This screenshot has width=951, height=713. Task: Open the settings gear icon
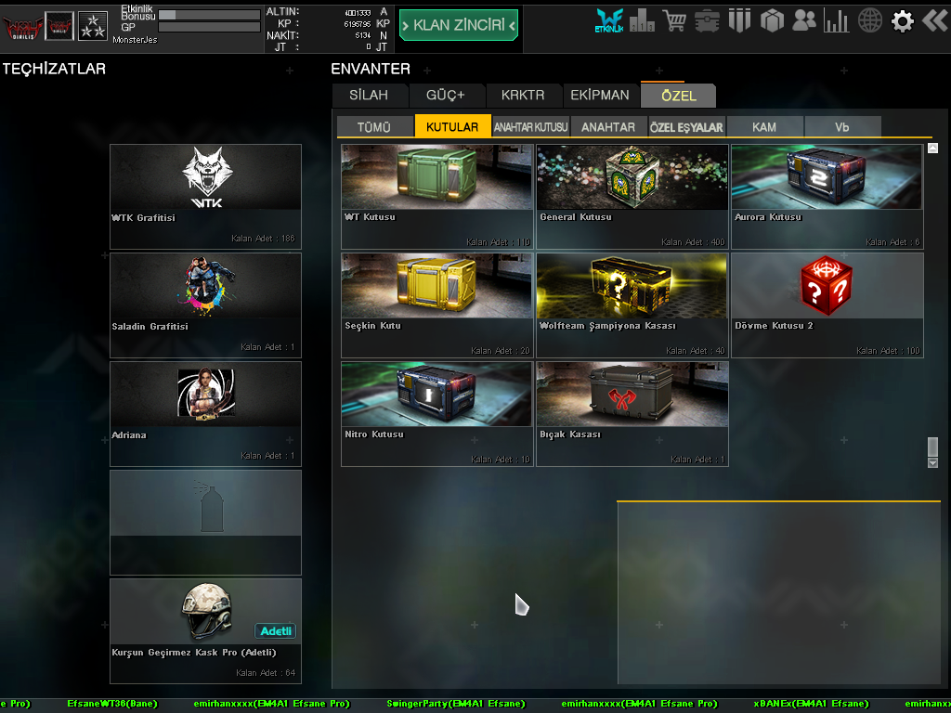coord(903,21)
